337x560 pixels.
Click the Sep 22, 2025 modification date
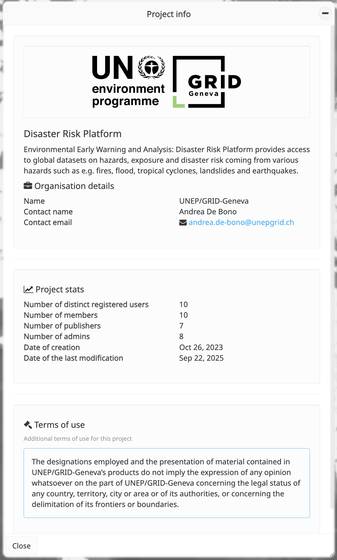tap(201, 358)
